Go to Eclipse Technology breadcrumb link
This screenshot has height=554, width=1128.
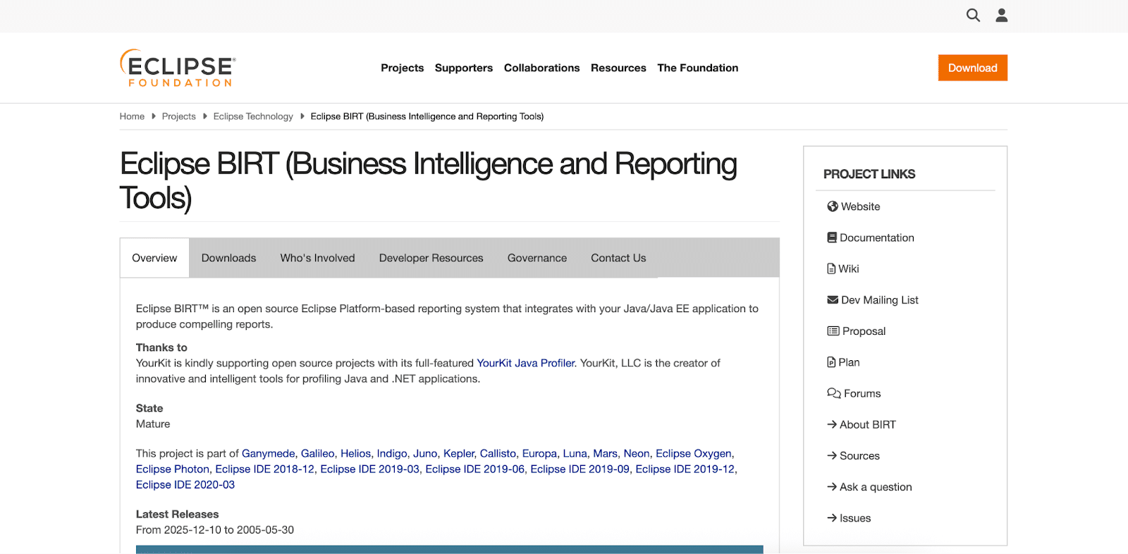click(x=253, y=116)
